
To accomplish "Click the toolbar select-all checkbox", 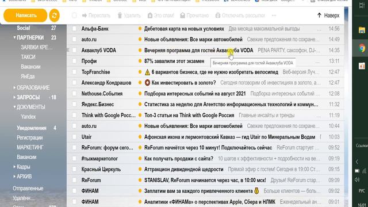I will [x=74, y=16].
